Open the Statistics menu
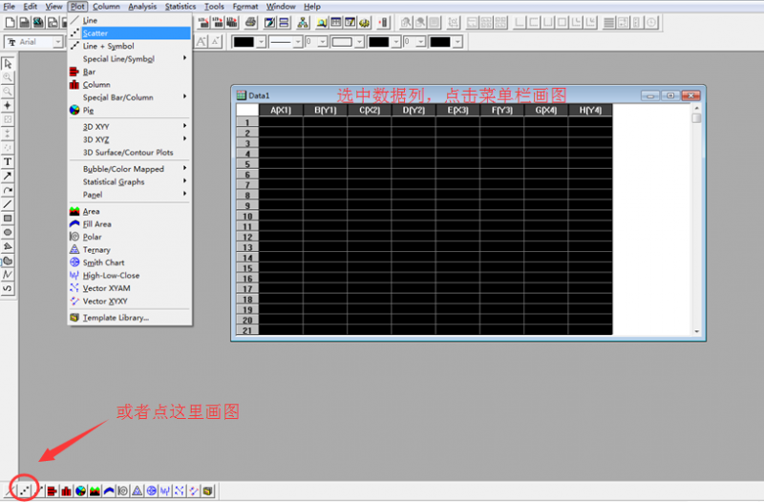 tap(180, 7)
